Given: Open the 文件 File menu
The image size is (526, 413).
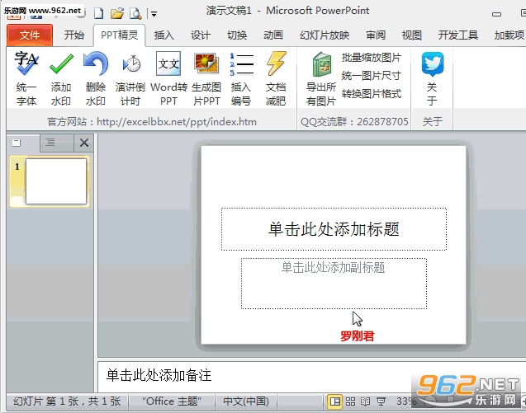Looking at the screenshot, I should [x=30, y=35].
